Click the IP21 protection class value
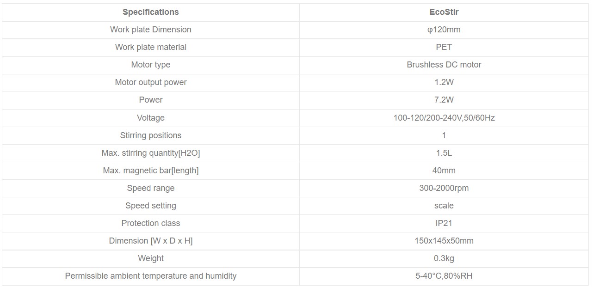Image resolution: width=593 pixels, height=287 pixels. pyautogui.click(x=444, y=223)
